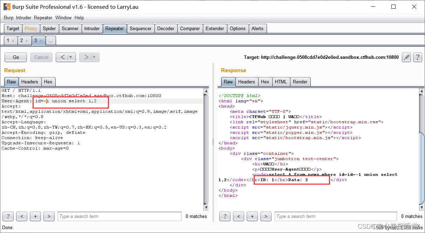Select the Hex view in Response panel
The height and width of the screenshot is (233, 425).
click(x=265, y=82)
